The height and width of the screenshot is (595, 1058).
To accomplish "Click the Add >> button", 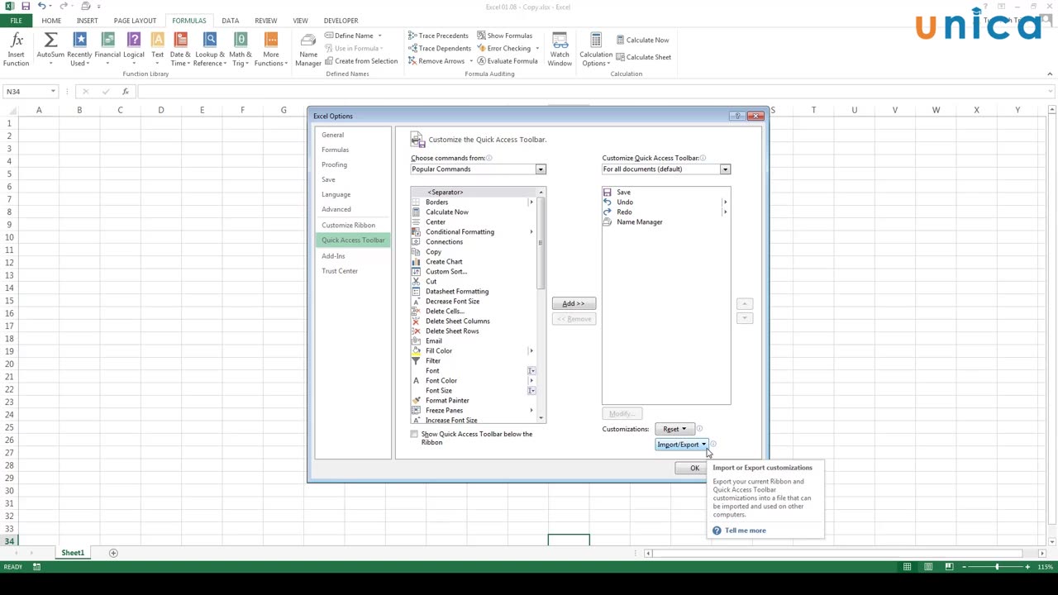I will tap(574, 303).
